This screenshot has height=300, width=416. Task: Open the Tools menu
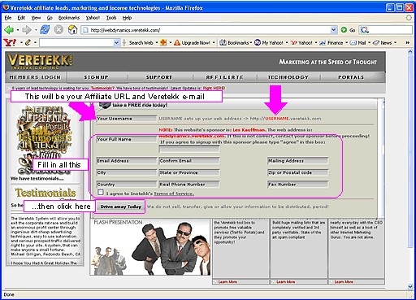pyautogui.click(x=111, y=18)
